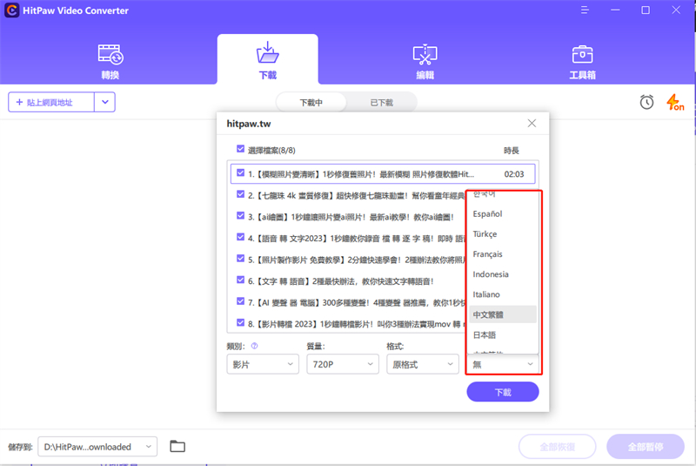Select video row 1 title text
This screenshot has width=696, height=466.
coord(361,174)
